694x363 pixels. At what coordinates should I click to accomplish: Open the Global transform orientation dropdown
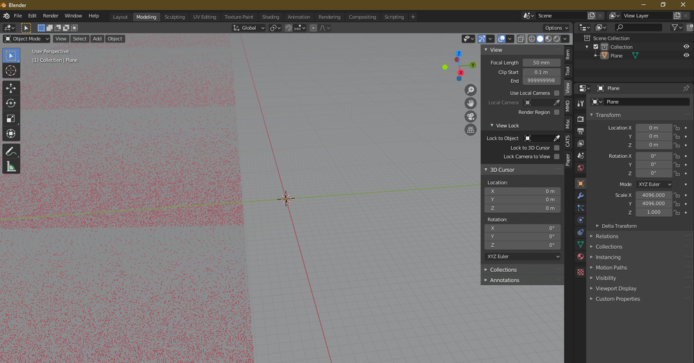[x=249, y=28]
